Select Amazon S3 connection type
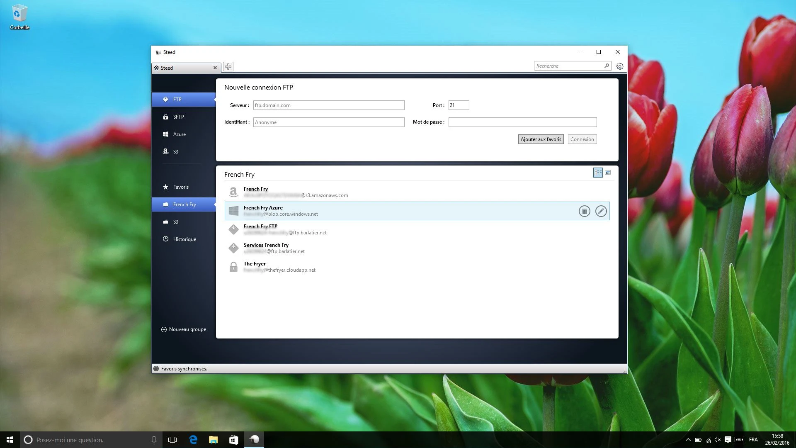The height and width of the screenshot is (448, 796). click(175, 152)
